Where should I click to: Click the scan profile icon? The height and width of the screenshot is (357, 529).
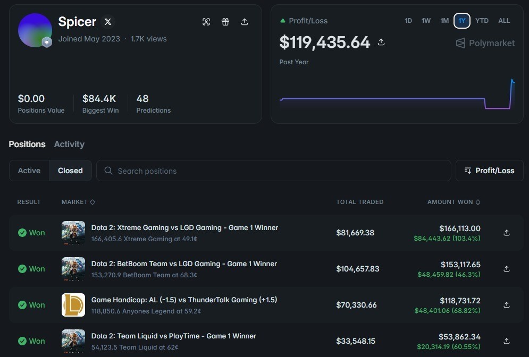206,22
